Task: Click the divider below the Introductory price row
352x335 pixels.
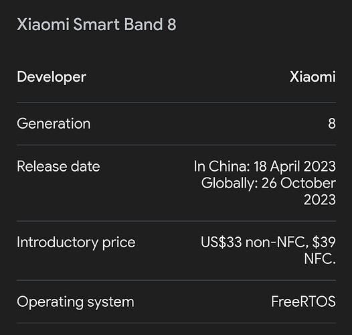Action: click(176, 280)
